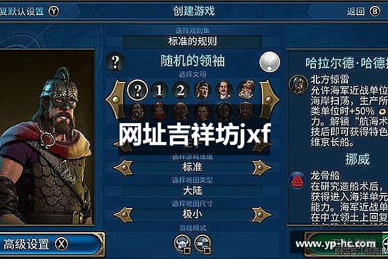Screen dimensions: 388x259
Task: Pick the red-hatted leader portrait in second row
Action: tap(159, 112)
